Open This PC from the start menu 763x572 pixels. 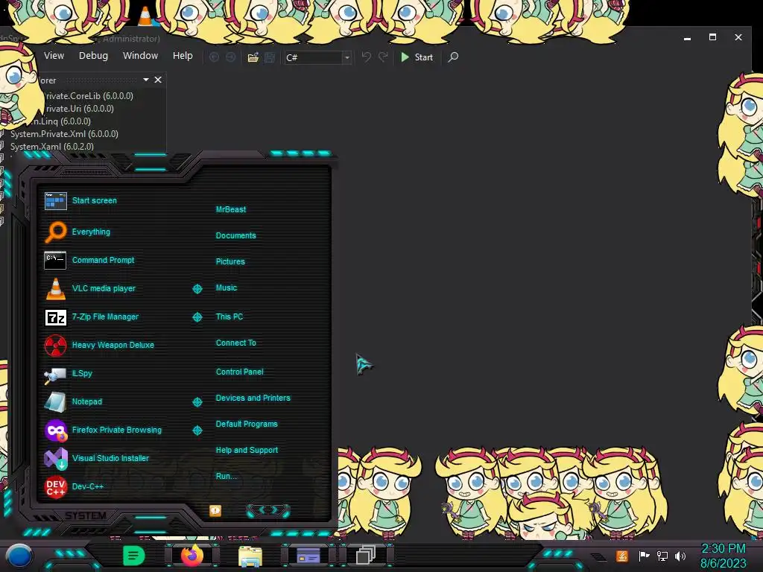229,317
